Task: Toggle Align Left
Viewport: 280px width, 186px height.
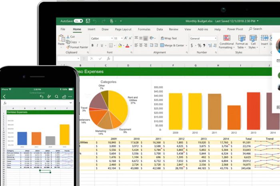Action: click(x=136, y=45)
